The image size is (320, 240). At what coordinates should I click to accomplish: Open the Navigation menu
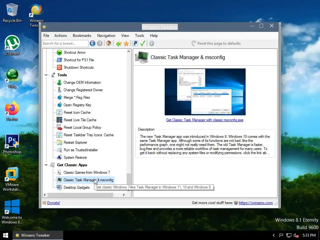[106, 36]
